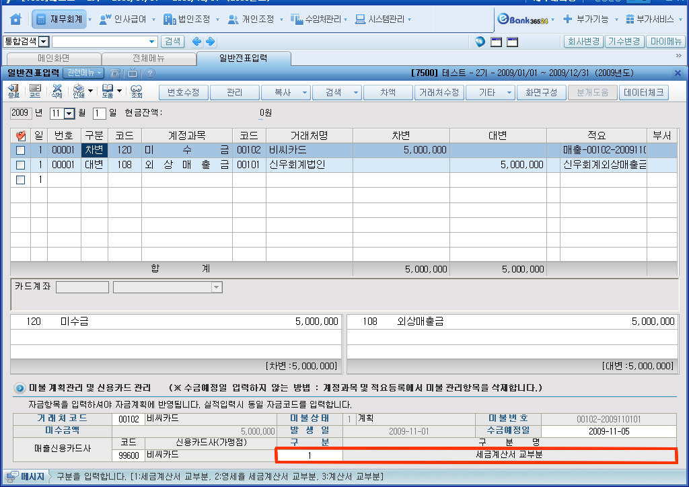Click the 삭제 (delete) toolbar icon
The width and height of the screenshot is (689, 487).
point(57,92)
